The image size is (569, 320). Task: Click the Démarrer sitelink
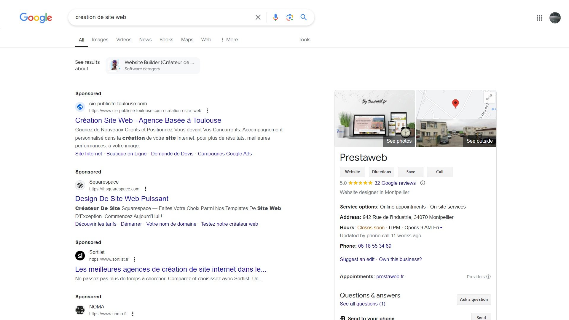point(131,224)
